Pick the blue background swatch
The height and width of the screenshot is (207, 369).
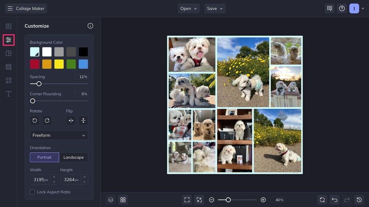click(x=83, y=64)
